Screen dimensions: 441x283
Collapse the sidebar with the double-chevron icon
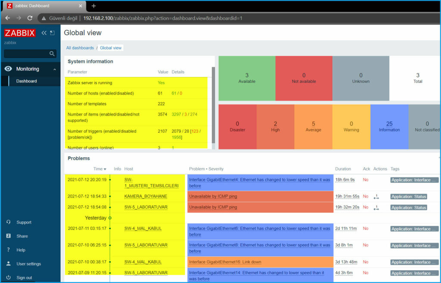pyautogui.click(x=44, y=33)
